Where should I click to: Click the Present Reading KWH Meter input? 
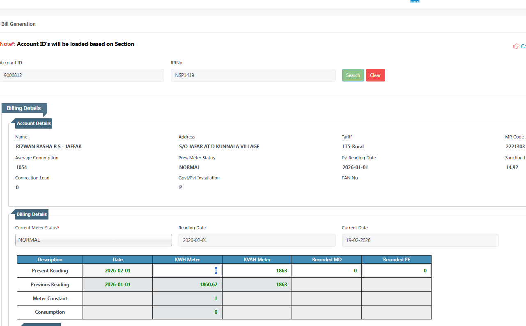coord(187,271)
